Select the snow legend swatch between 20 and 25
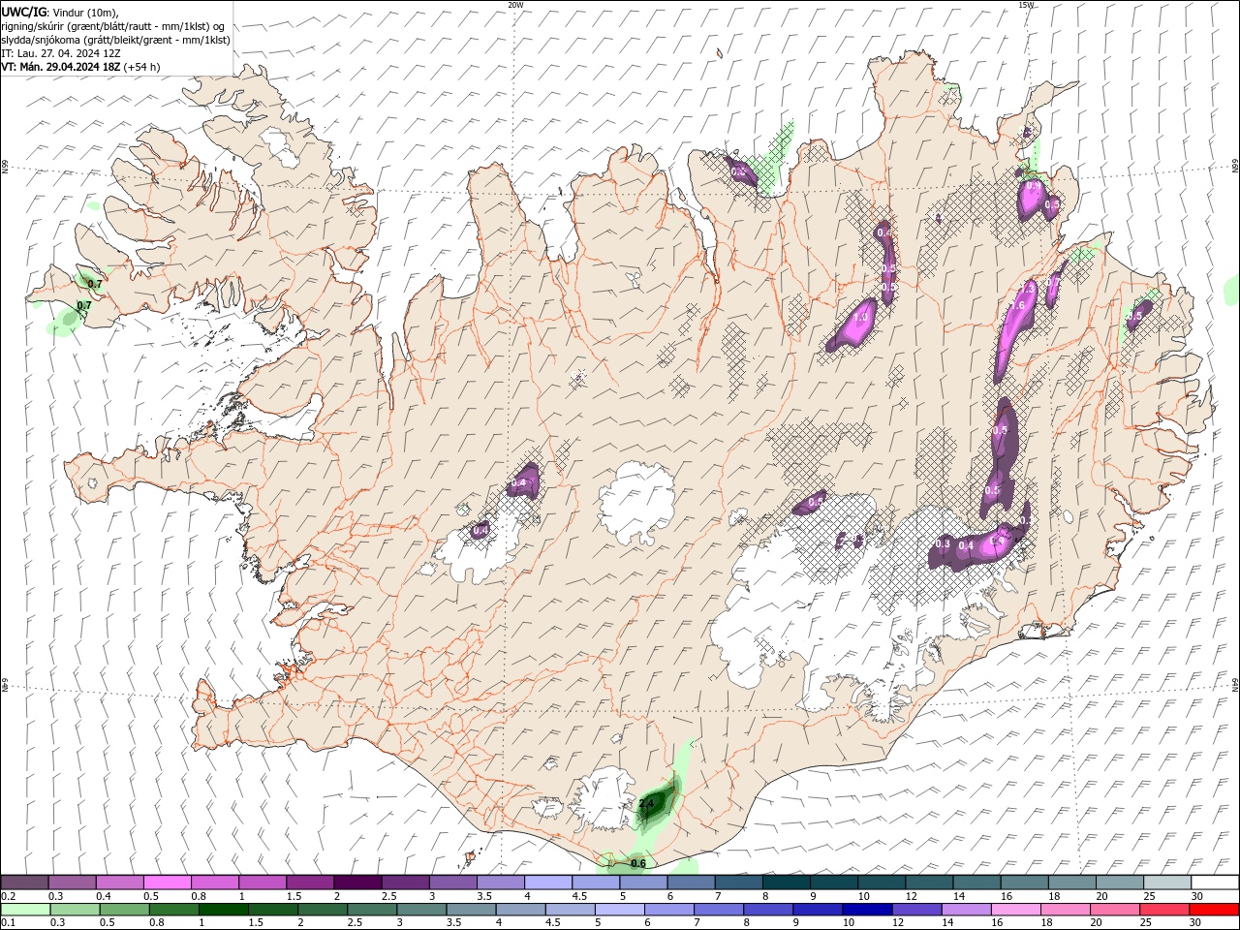 [1121, 883]
